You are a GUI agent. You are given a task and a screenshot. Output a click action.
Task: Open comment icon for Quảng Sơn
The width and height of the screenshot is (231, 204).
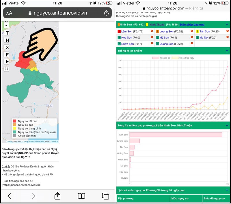[x=192, y=43]
